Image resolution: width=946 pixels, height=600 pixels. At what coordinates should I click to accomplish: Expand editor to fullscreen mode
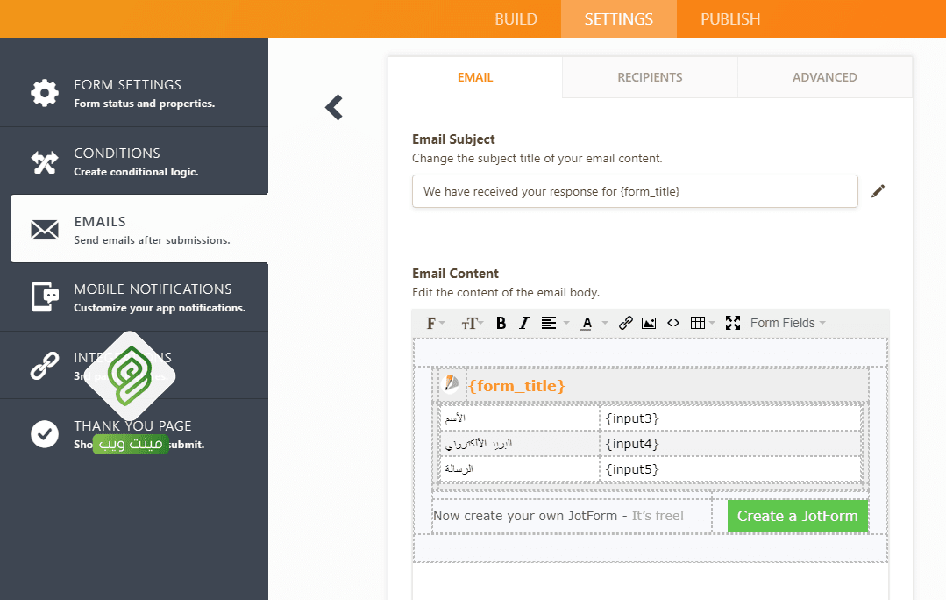pos(732,323)
